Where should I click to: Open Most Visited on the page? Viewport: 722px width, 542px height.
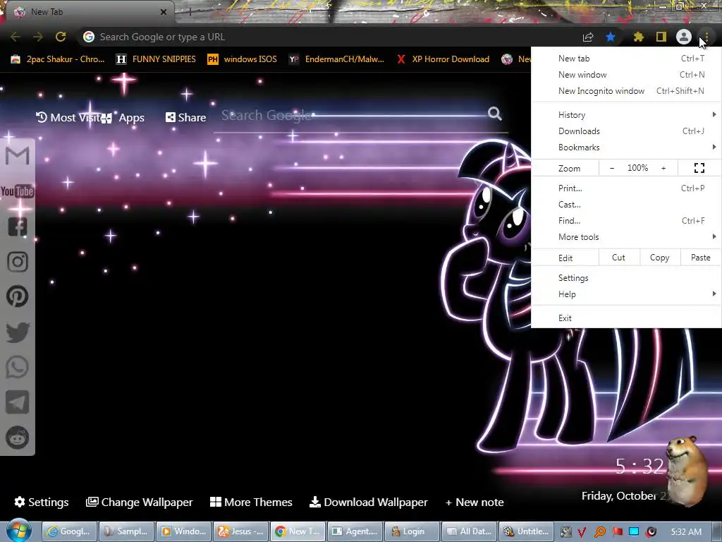(69, 118)
